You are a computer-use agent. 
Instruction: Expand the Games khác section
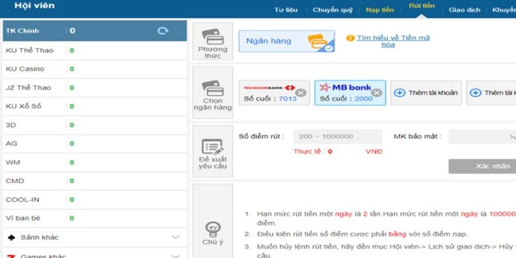(x=175, y=256)
